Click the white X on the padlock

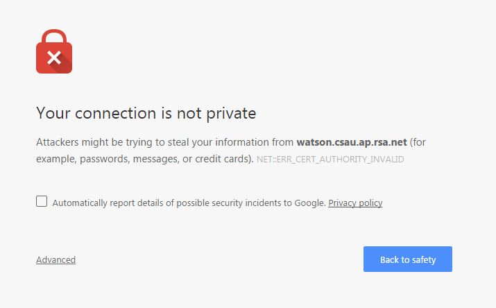54,58
